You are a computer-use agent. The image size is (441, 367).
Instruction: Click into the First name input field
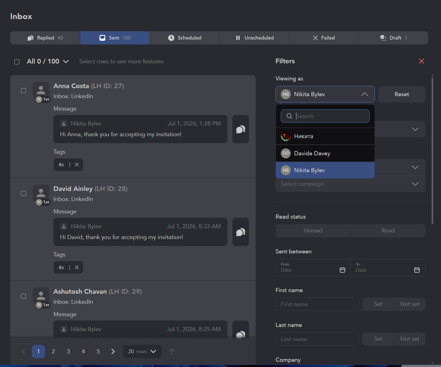317,304
